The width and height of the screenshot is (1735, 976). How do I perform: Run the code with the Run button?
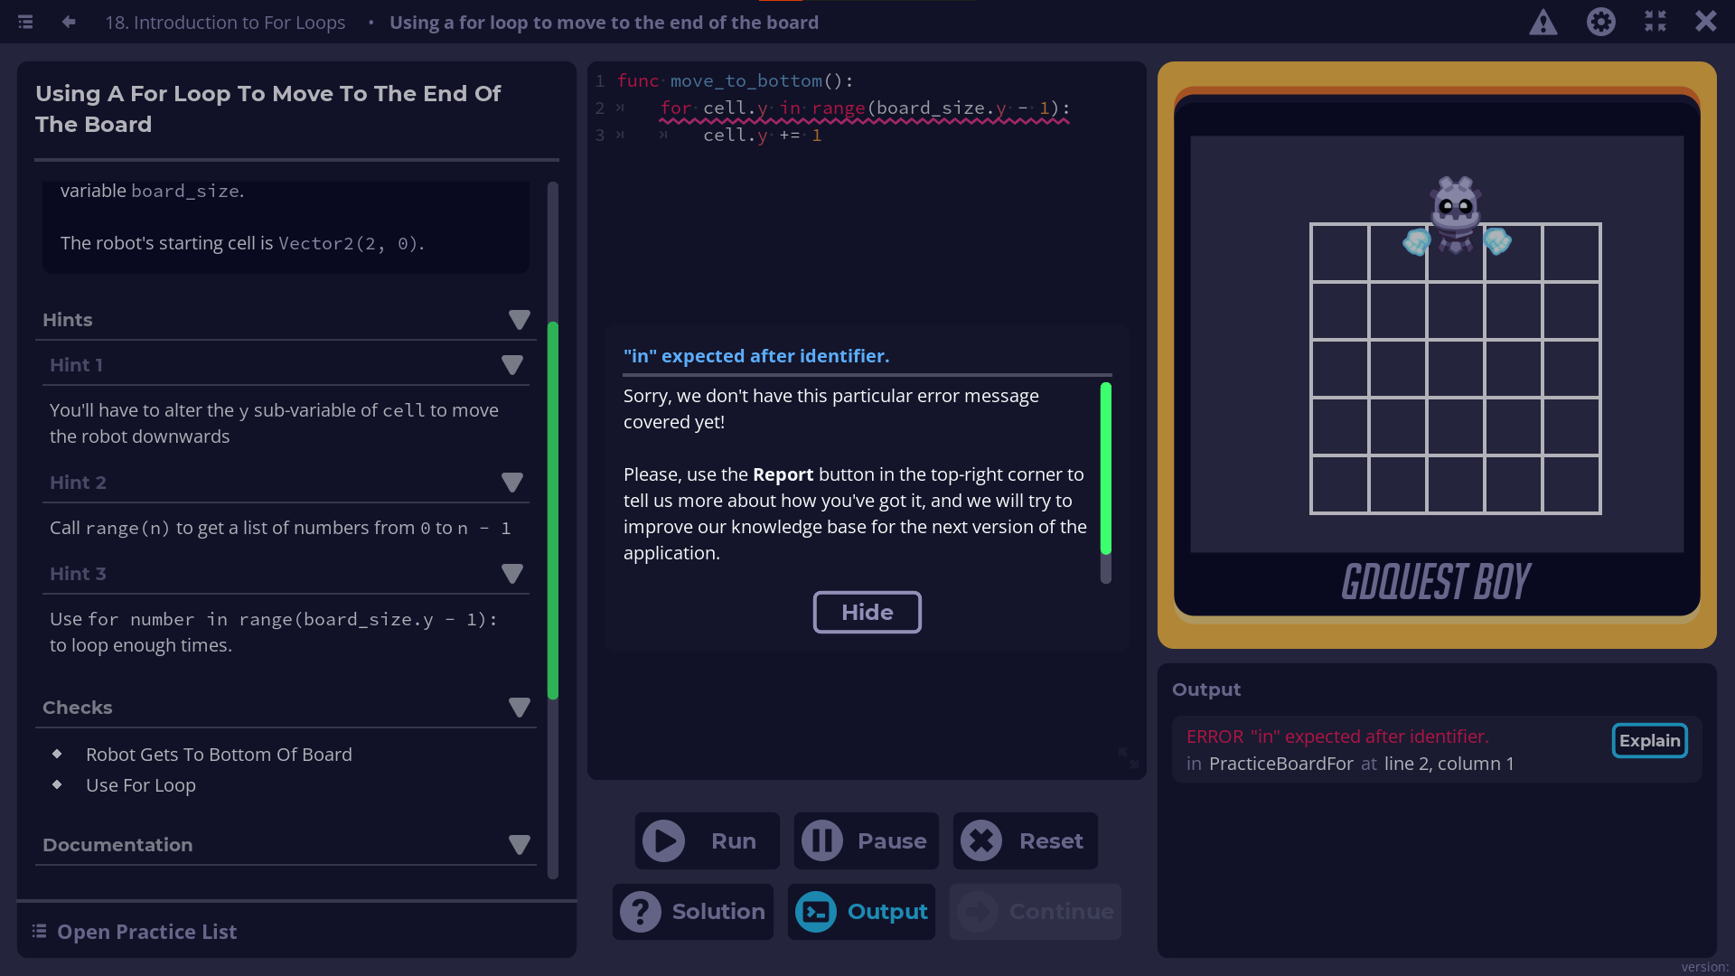pyautogui.click(x=707, y=840)
